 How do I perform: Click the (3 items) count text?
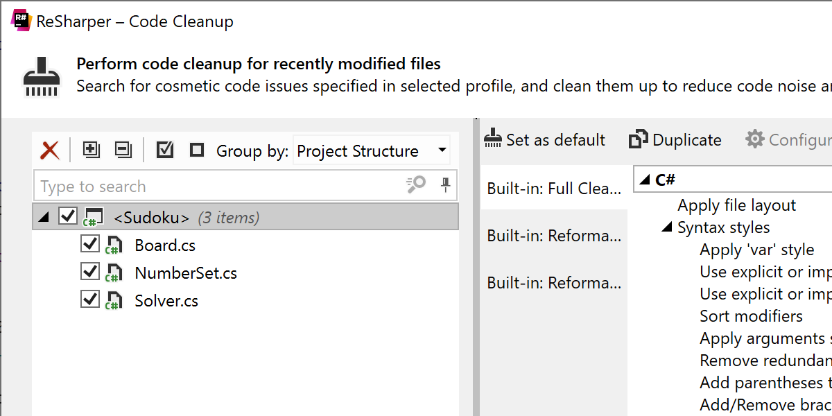point(229,218)
